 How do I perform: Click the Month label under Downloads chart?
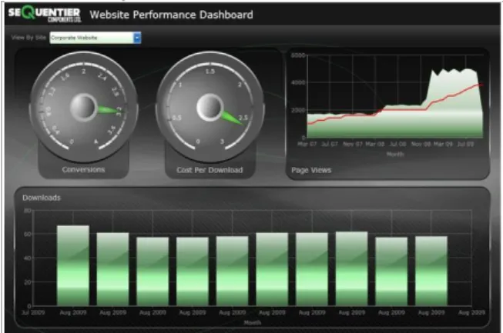pos(253,323)
